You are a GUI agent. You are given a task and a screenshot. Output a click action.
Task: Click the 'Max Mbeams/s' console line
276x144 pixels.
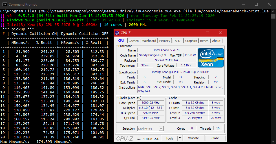36,141
